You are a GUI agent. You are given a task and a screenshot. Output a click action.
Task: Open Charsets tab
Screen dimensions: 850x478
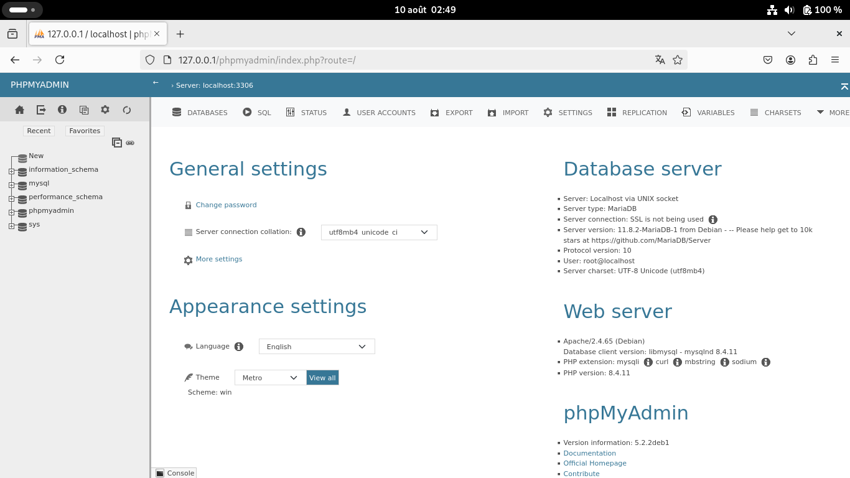click(x=775, y=113)
